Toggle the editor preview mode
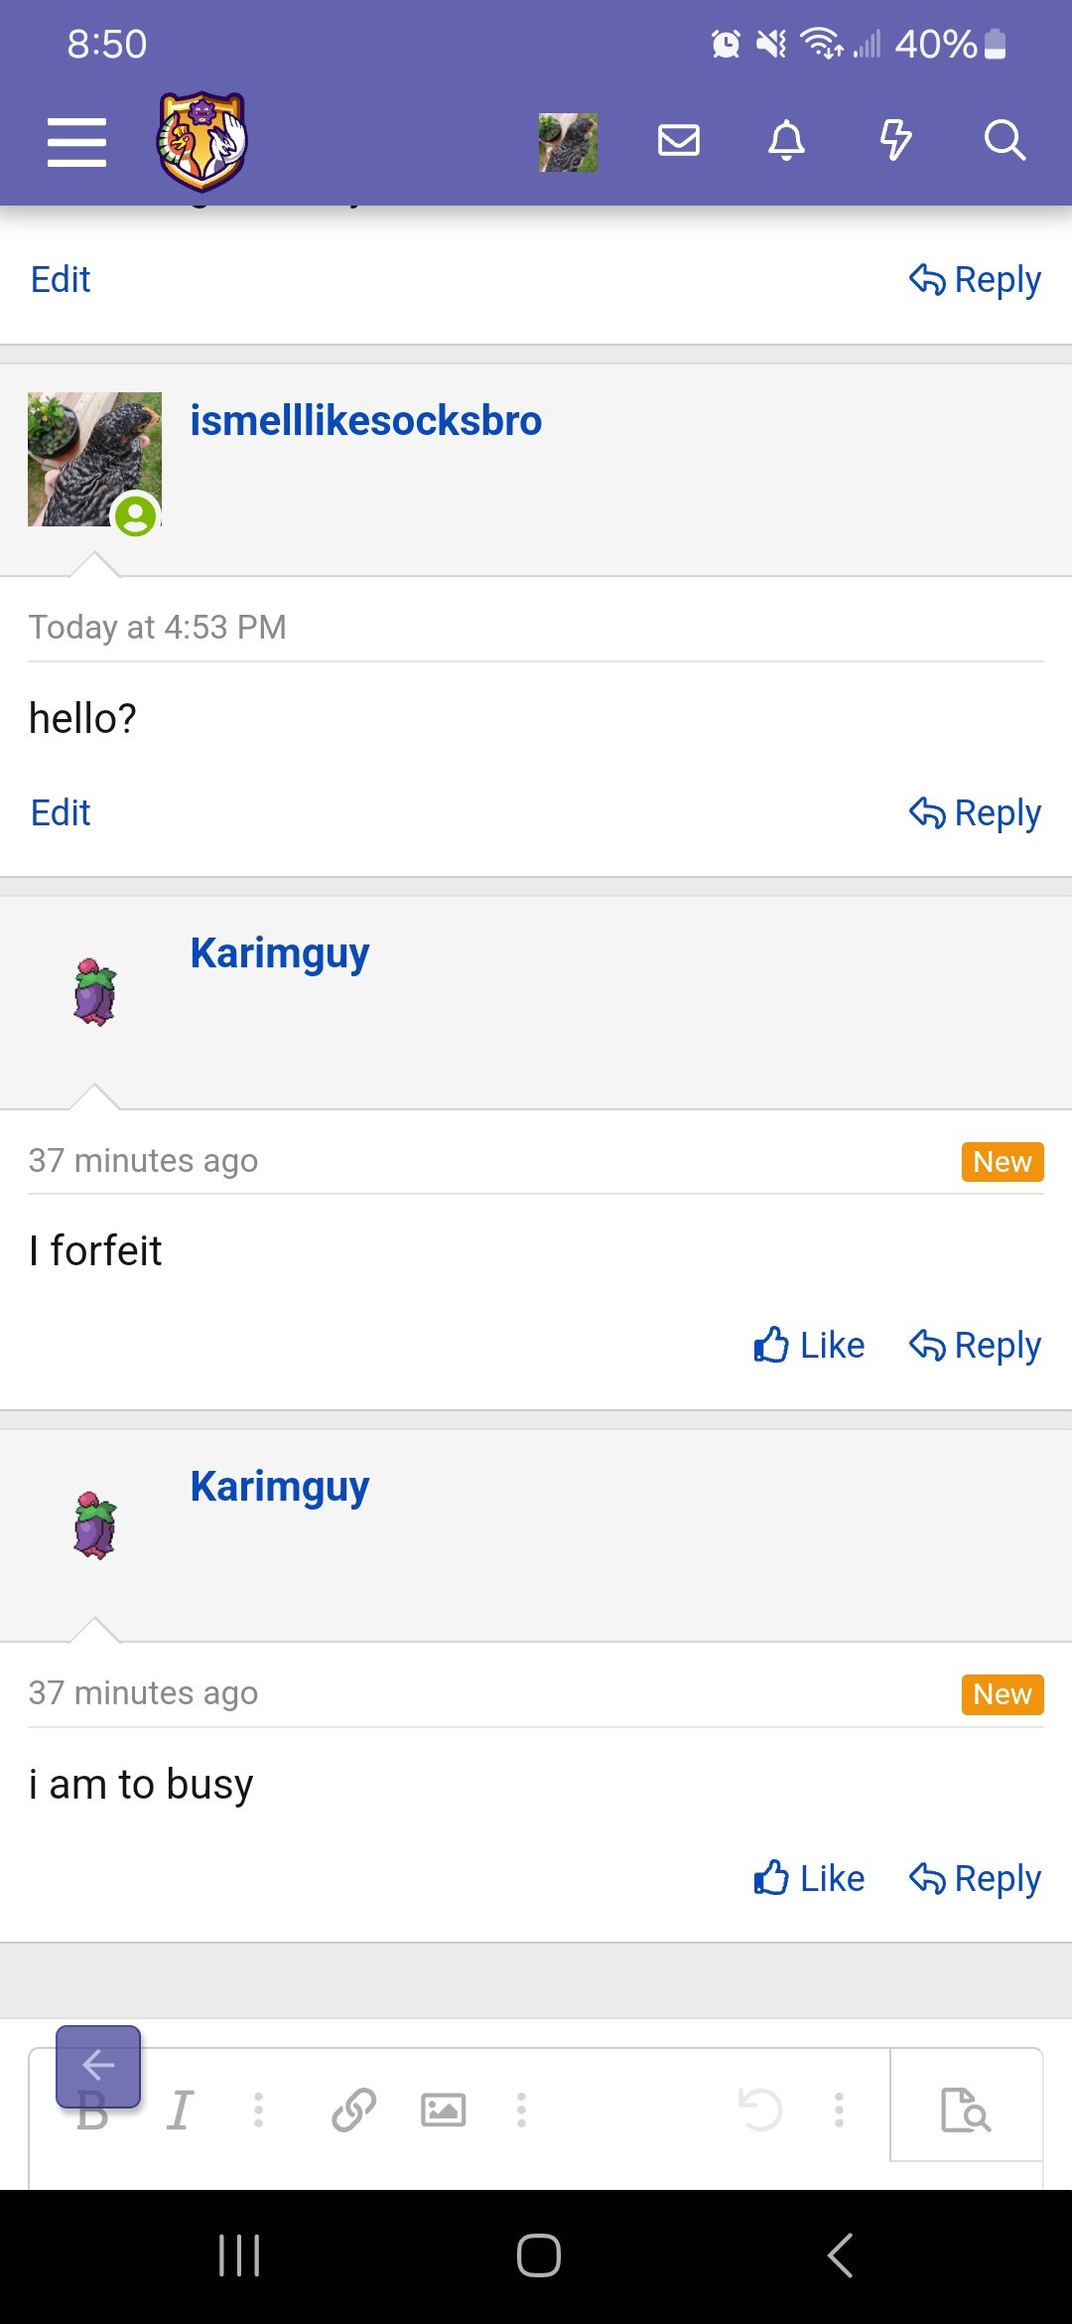Viewport: 1072px width, 2324px height. [x=965, y=2110]
